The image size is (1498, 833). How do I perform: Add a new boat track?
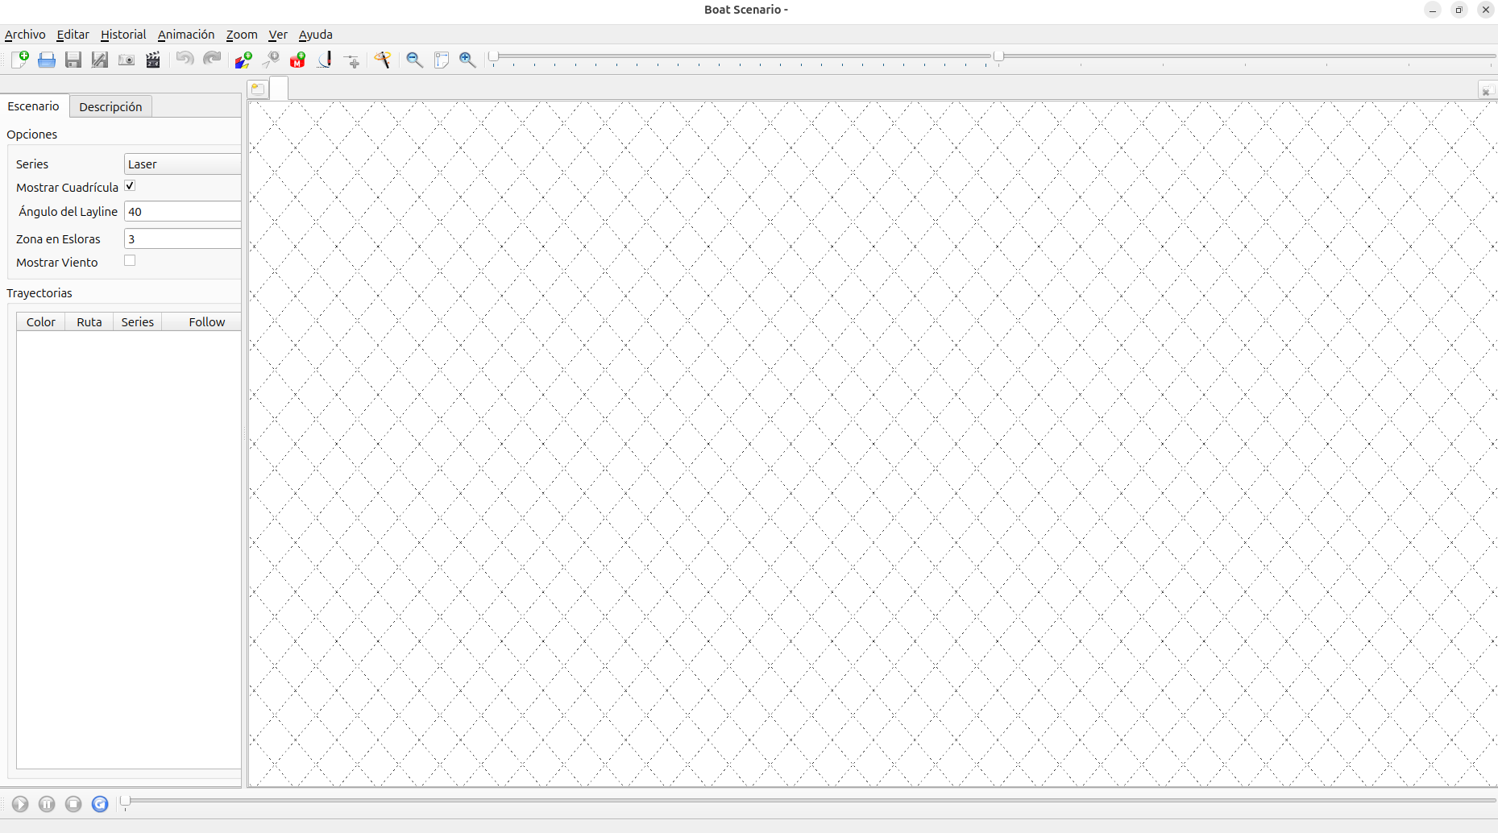coord(243,60)
